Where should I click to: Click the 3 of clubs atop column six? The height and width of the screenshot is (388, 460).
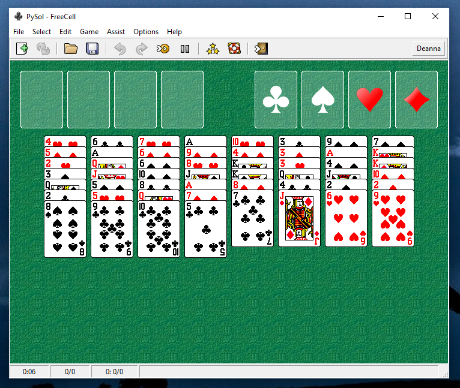299,142
